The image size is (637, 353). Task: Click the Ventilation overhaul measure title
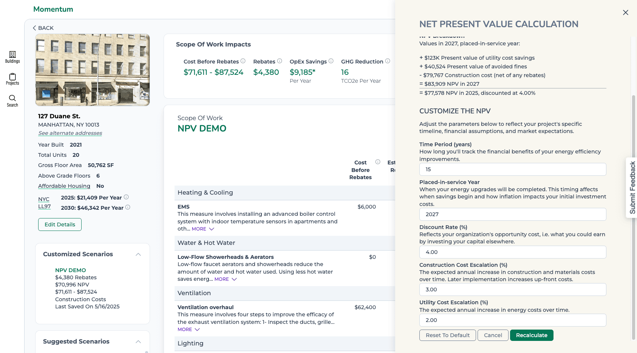point(206,307)
